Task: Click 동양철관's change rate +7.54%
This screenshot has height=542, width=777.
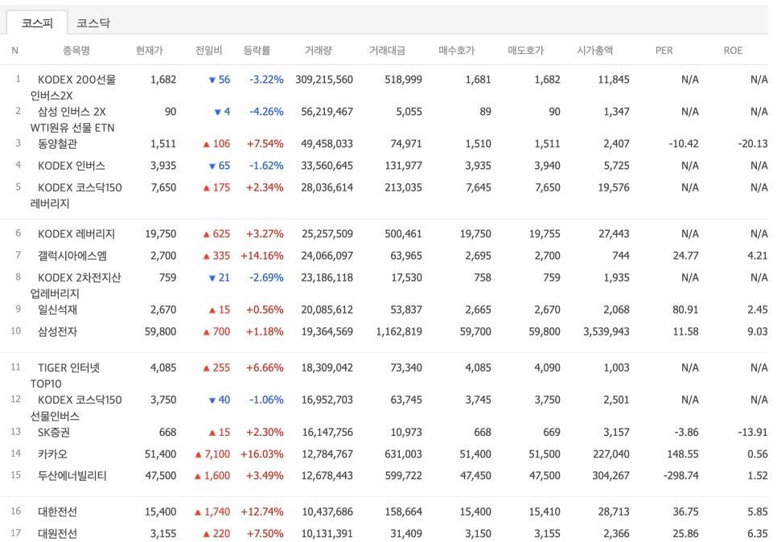Action: click(x=265, y=144)
